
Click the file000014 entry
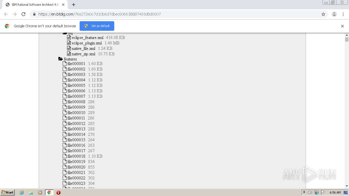(76, 134)
